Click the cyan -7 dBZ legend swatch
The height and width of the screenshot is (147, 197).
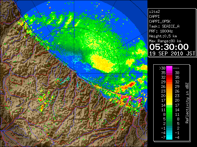[169, 137]
